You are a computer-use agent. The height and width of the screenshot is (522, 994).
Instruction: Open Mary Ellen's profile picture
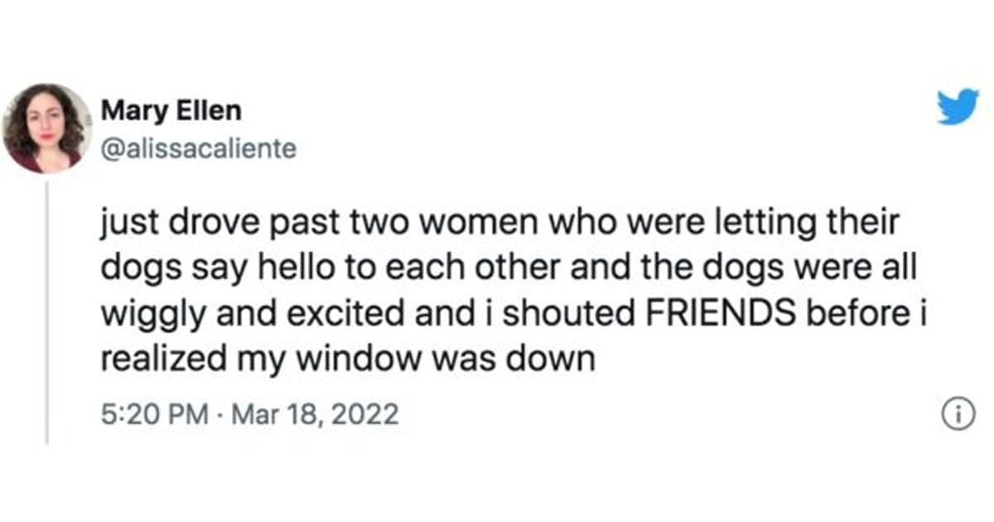click(x=47, y=128)
